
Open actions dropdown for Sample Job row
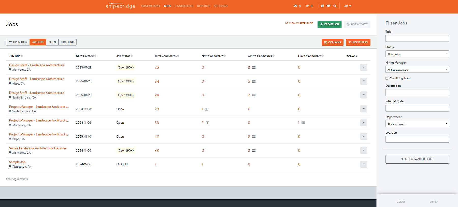364,164
